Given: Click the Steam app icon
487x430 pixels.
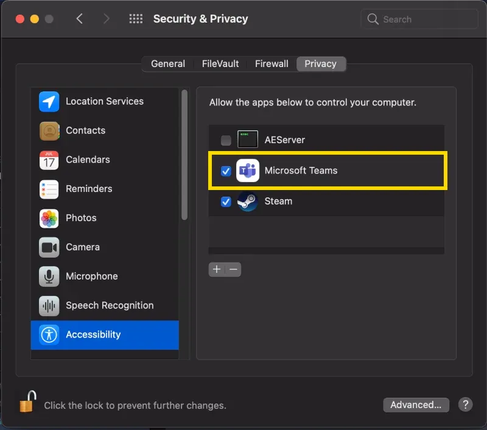Looking at the screenshot, I should tap(248, 202).
